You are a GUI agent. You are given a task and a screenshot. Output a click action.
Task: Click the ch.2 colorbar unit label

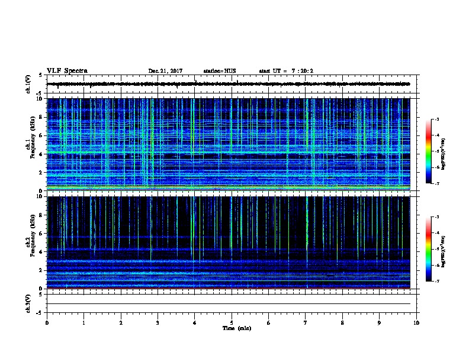(444, 252)
